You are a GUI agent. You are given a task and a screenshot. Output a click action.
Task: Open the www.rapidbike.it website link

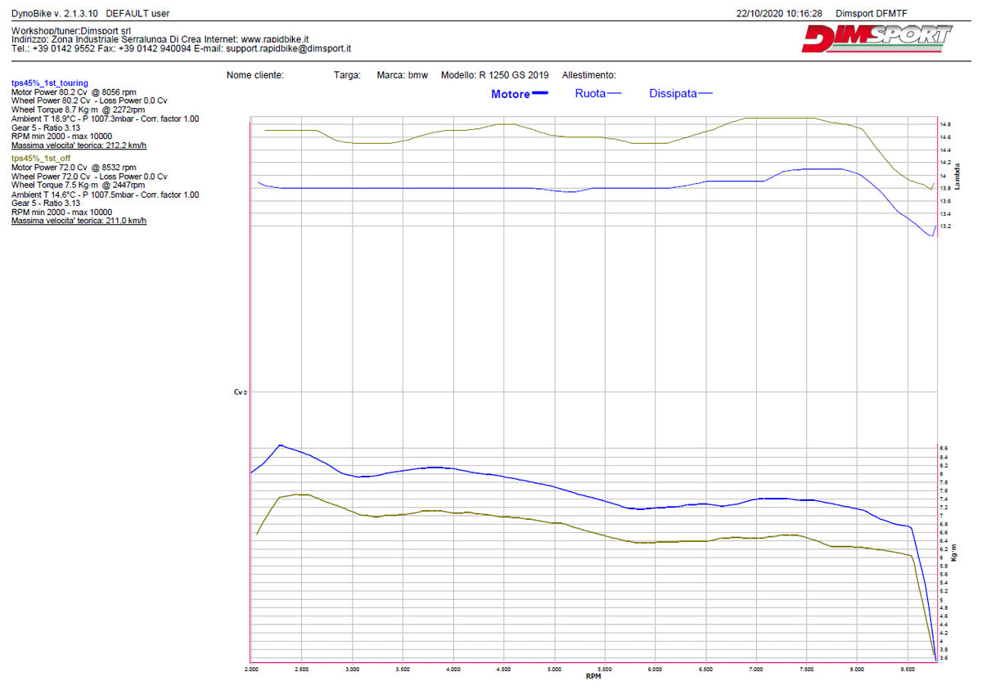[274, 39]
